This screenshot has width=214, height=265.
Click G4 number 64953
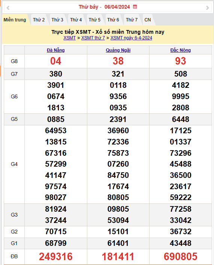pos(56,131)
